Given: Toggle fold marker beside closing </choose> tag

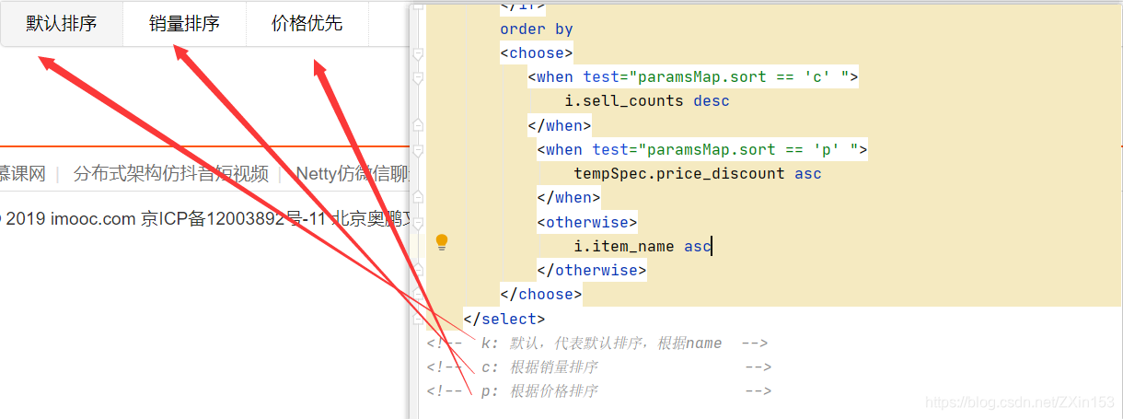Looking at the screenshot, I should pos(418,294).
